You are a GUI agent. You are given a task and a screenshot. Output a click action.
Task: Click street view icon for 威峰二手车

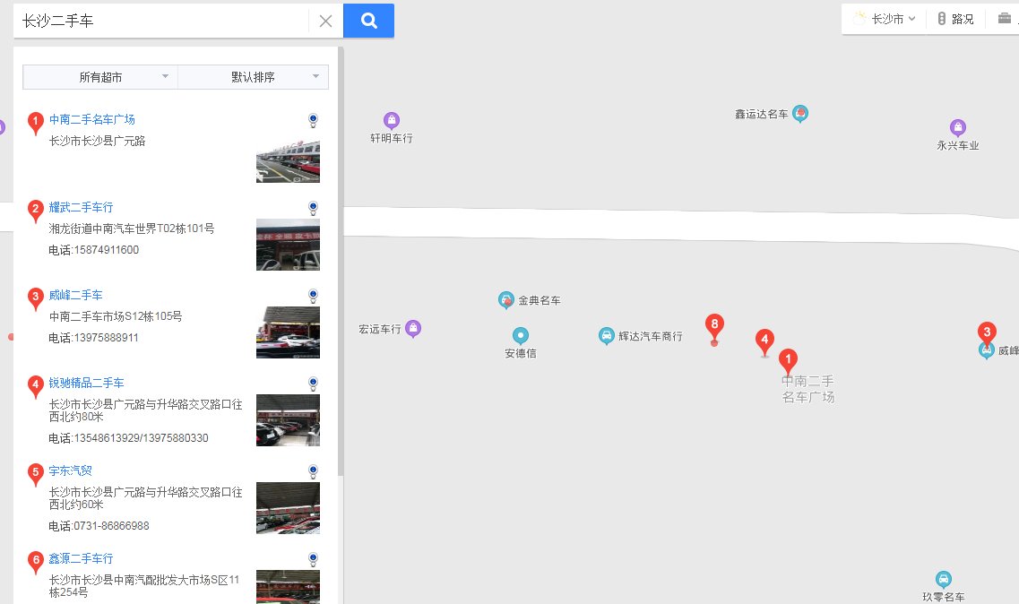[x=314, y=296]
